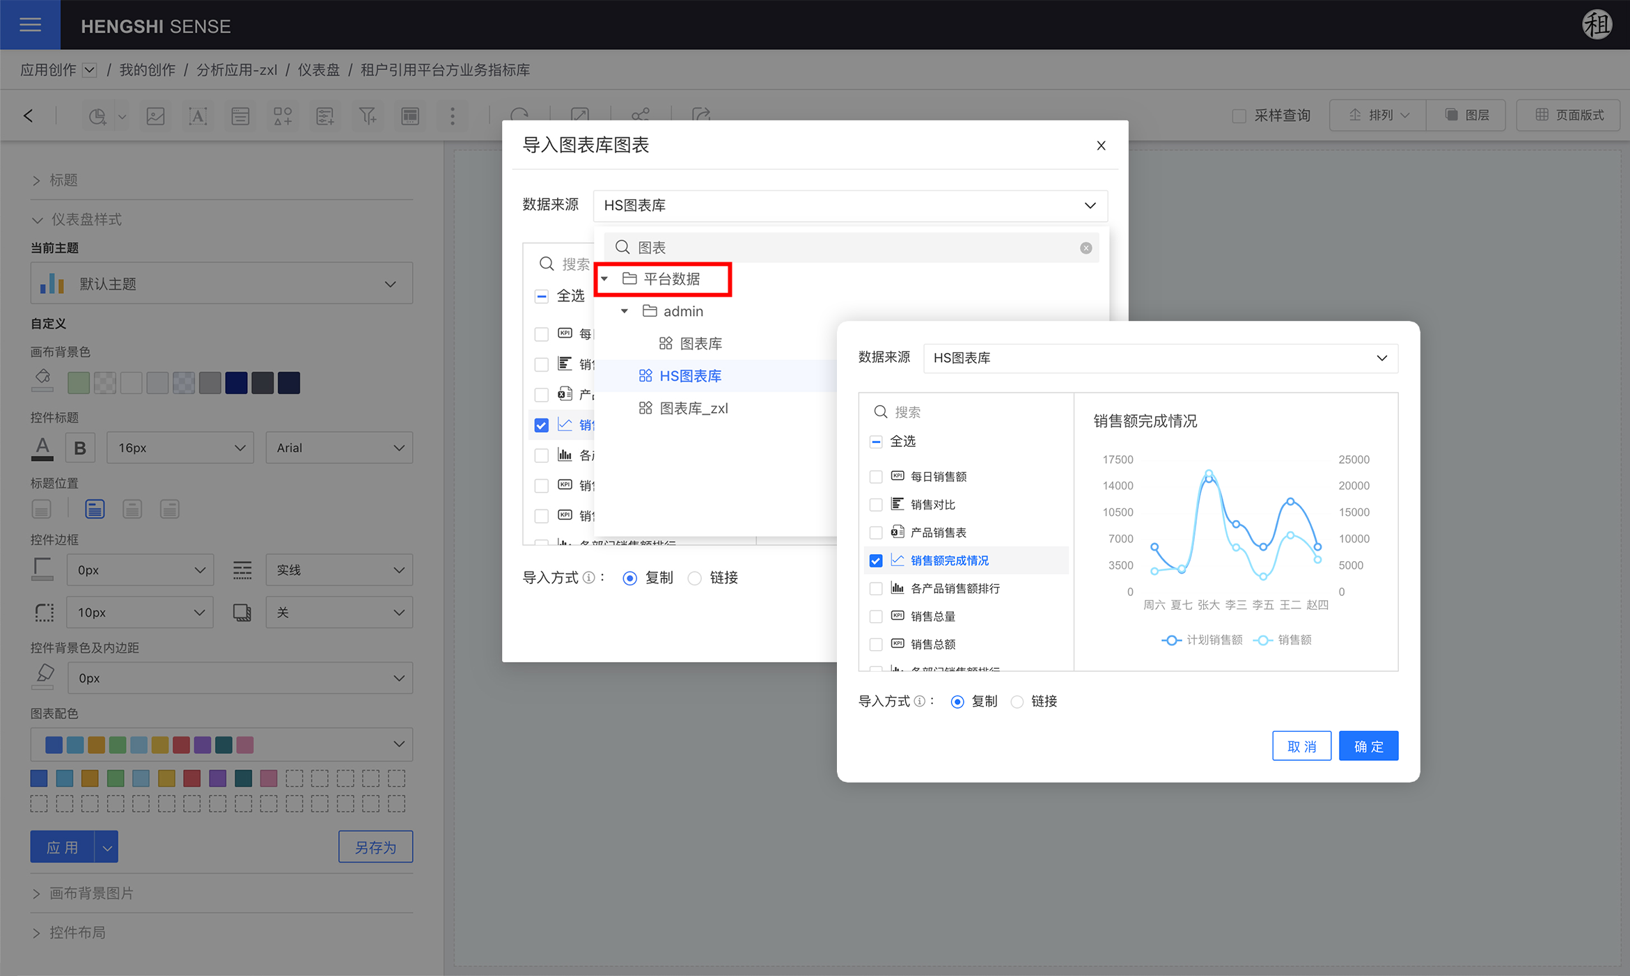The width and height of the screenshot is (1630, 976).
Task: Click the border corner radius icon
Action: (x=44, y=613)
